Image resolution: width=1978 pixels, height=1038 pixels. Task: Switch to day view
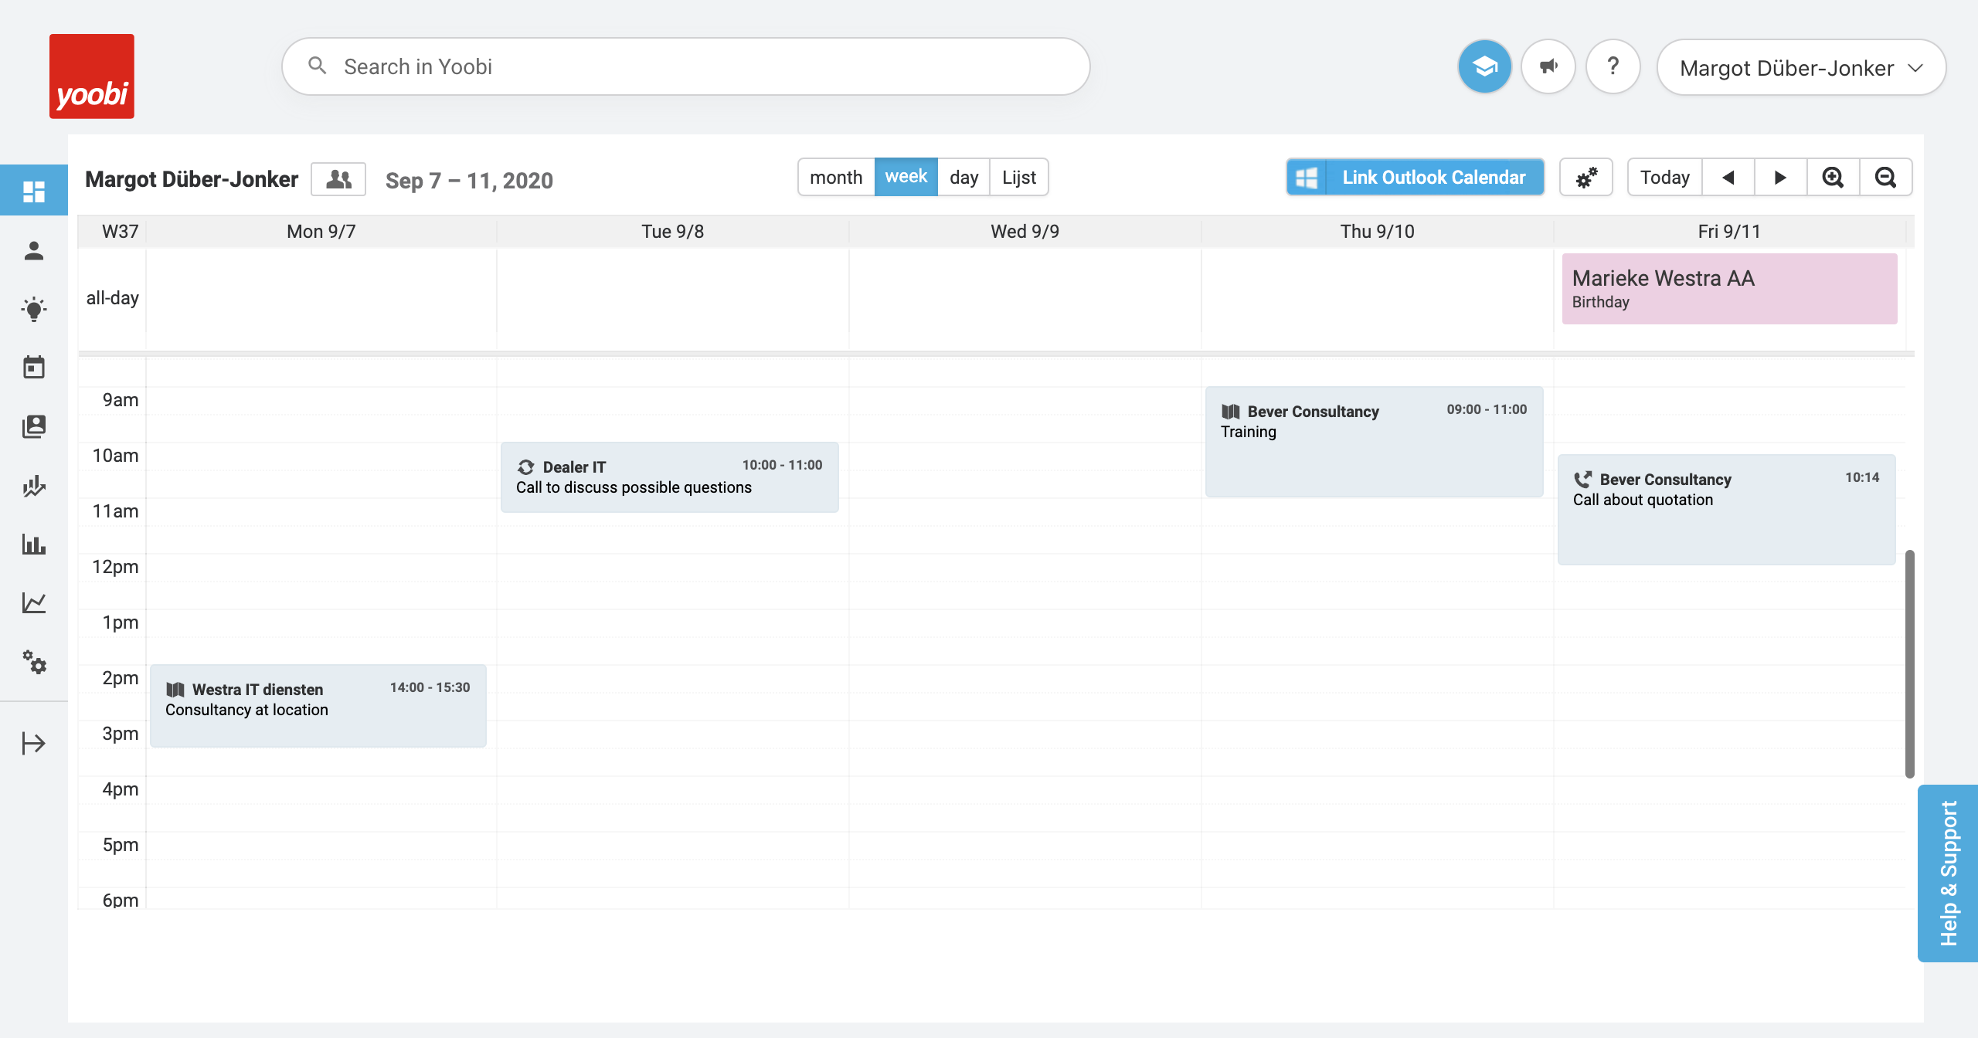coord(964,178)
